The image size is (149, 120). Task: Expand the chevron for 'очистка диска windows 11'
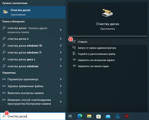61,52
